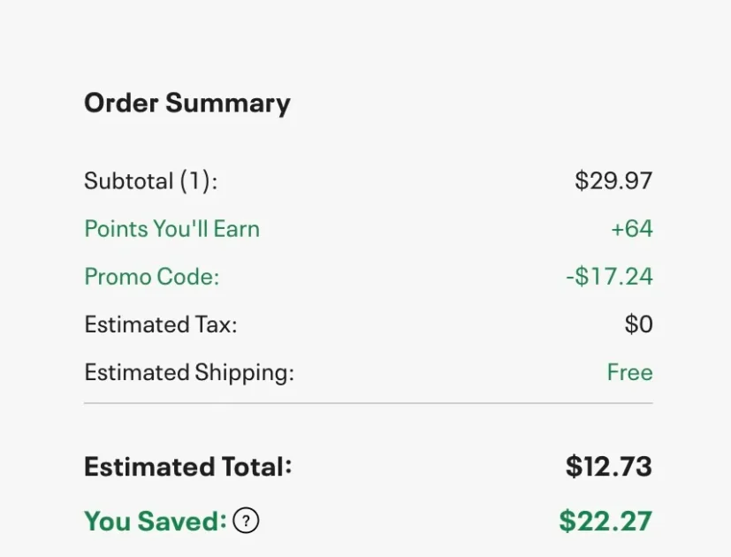Select the green Promo Code label
The height and width of the screenshot is (557, 731).
(151, 277)
